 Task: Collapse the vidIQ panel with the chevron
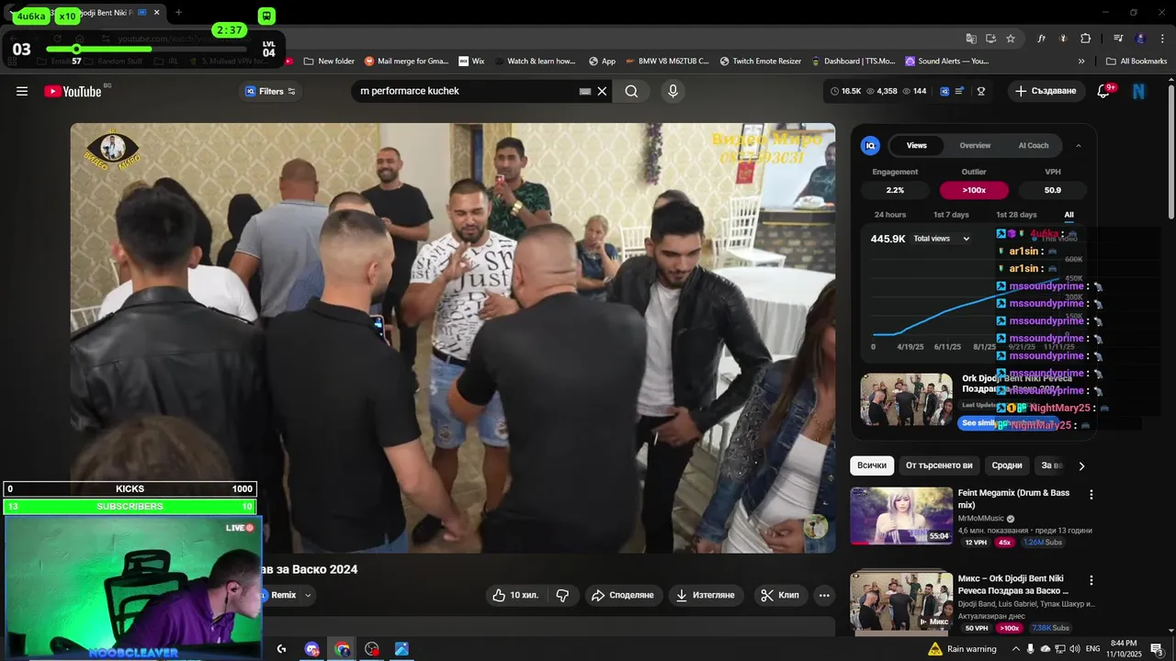(1078, 145)
